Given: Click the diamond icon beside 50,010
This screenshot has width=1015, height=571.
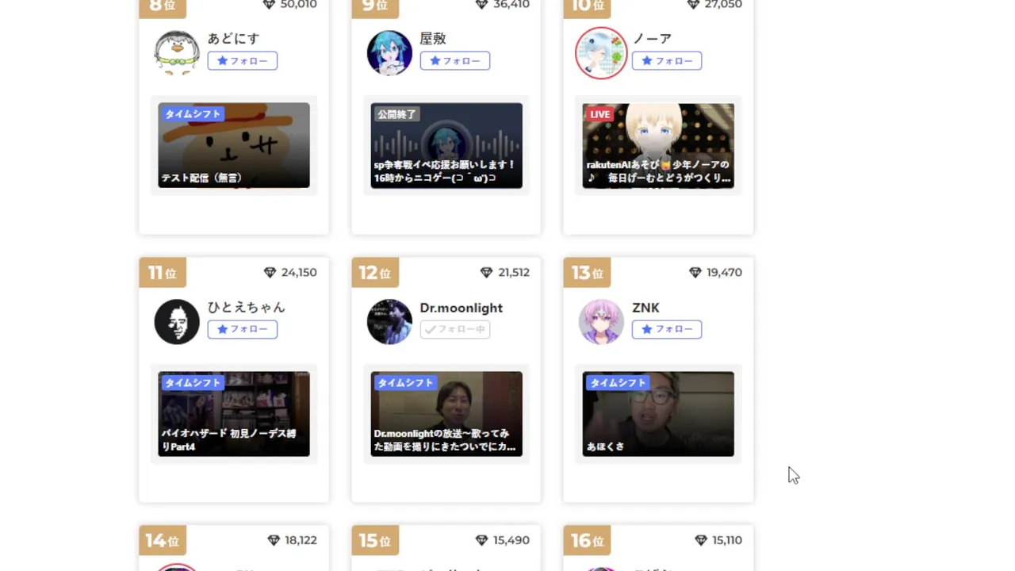Looking at the screenshot, I should [269, 4].
